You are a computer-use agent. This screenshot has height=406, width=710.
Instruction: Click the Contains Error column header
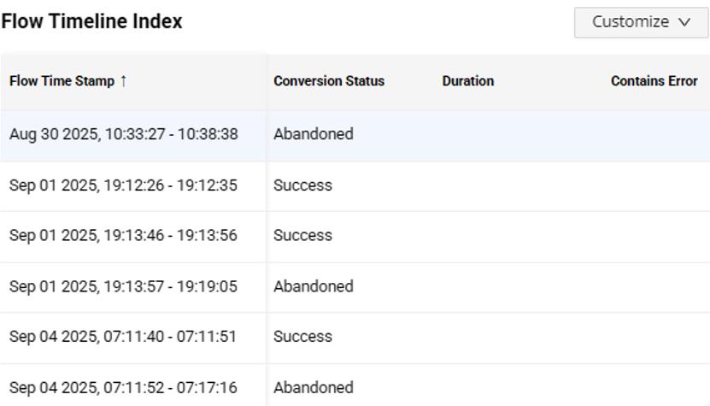point(654,81)
